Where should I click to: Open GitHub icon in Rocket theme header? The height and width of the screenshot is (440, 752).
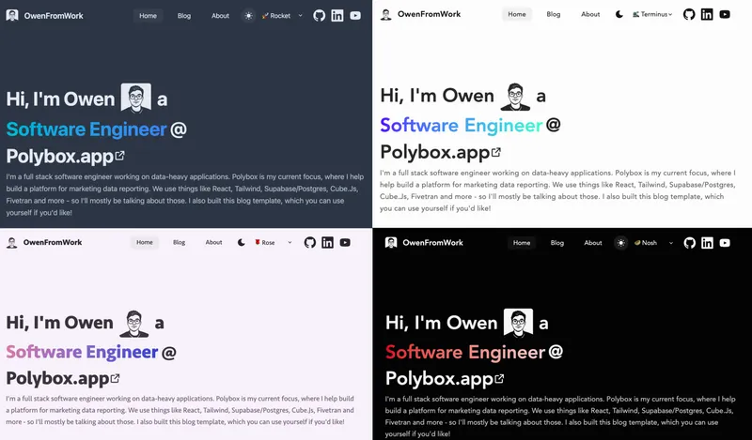(x=319, y=16)
